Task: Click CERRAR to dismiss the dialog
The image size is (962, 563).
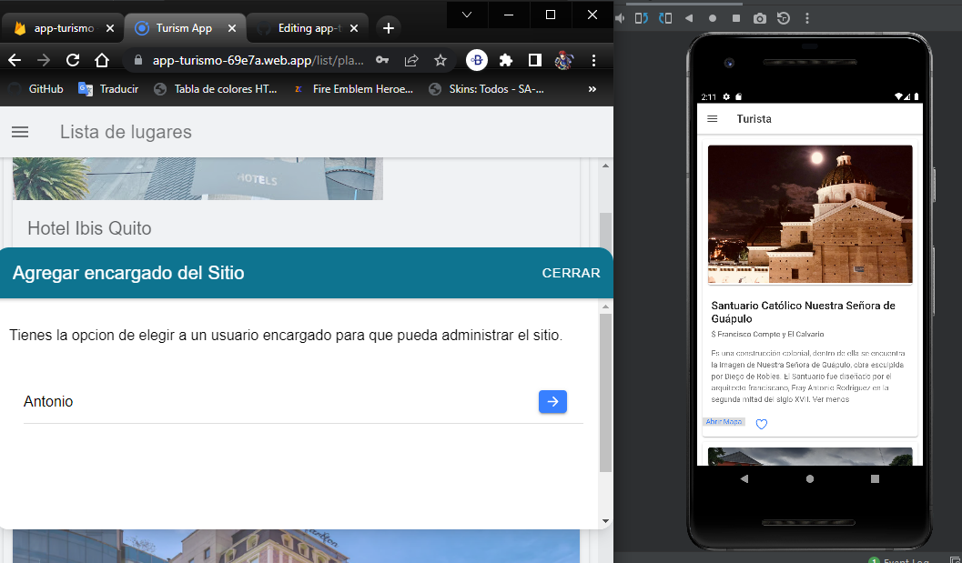Action: click(x=571, y=273)
